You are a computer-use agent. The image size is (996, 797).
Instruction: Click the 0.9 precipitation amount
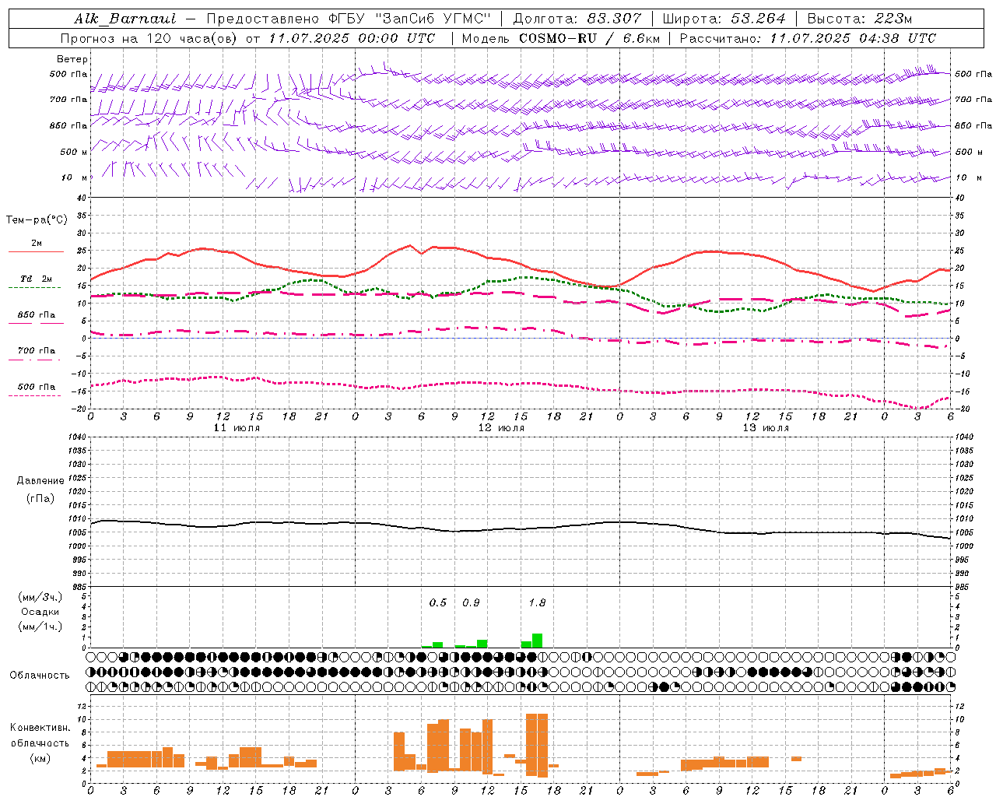coord(471,602)
